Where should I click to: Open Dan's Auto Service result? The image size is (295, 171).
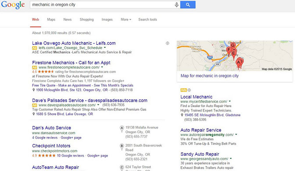tap(51, 128)
